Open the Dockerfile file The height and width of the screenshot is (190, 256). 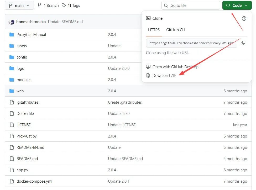click(x=25, y=114)
